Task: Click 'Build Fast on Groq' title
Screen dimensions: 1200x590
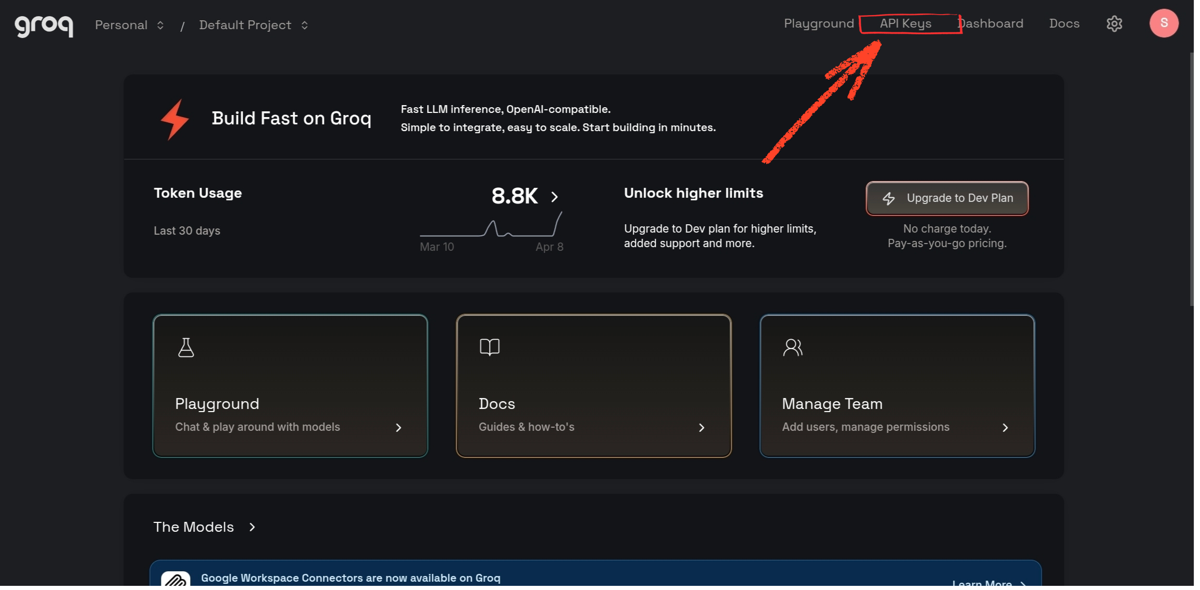Action: tap(292, 119)
